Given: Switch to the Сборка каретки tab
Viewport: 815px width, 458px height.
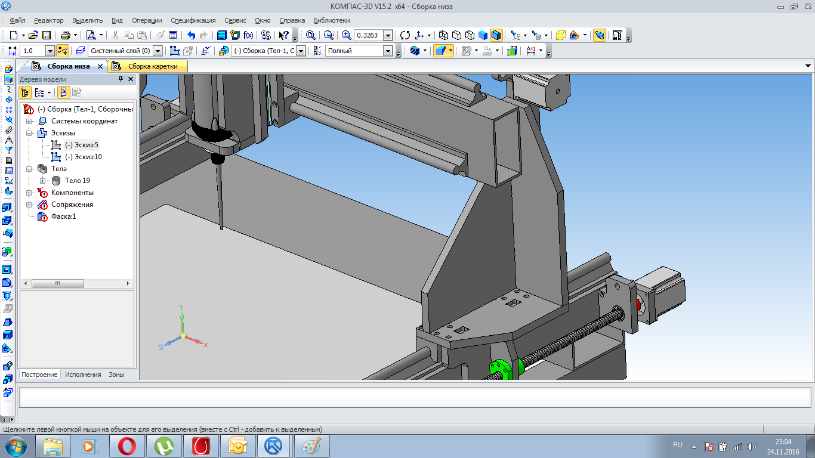Looking at the screenshot, I should coord(153,66).
